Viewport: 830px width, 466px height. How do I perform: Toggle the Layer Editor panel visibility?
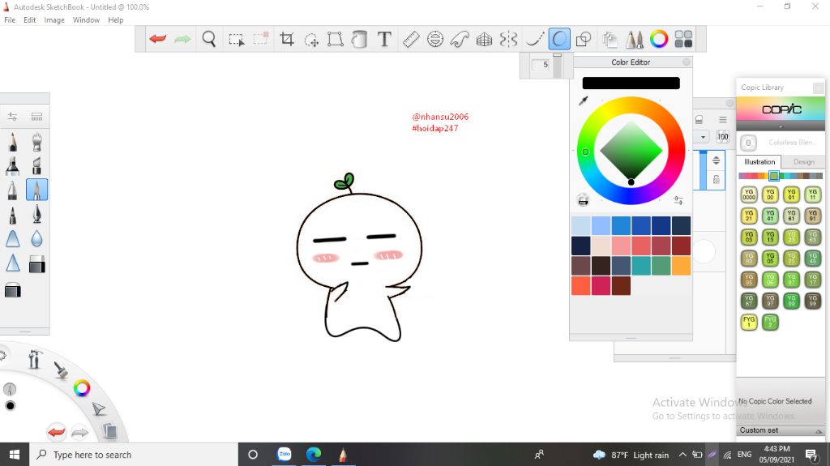tap(610, 39)
